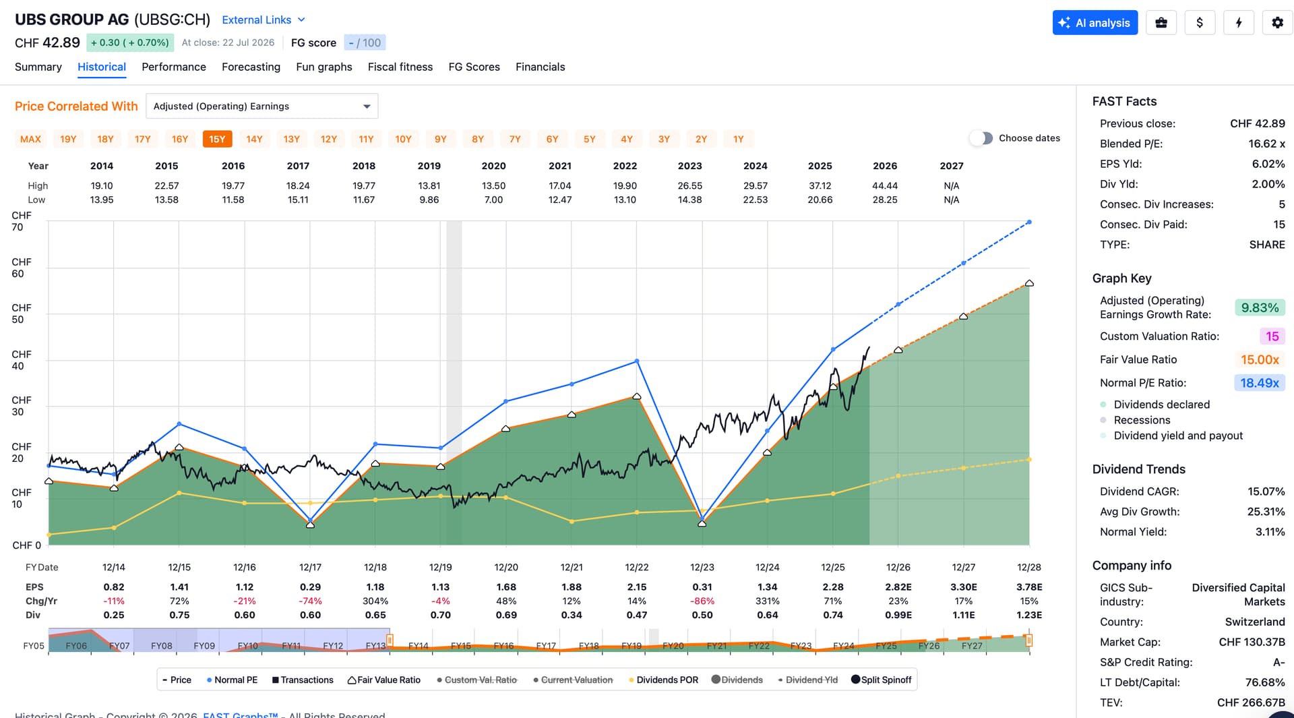Click the Market Cap value CHF 130.37B
Image resolution: width=1294 pixels, height=718 pixels.
(1252, 642)
